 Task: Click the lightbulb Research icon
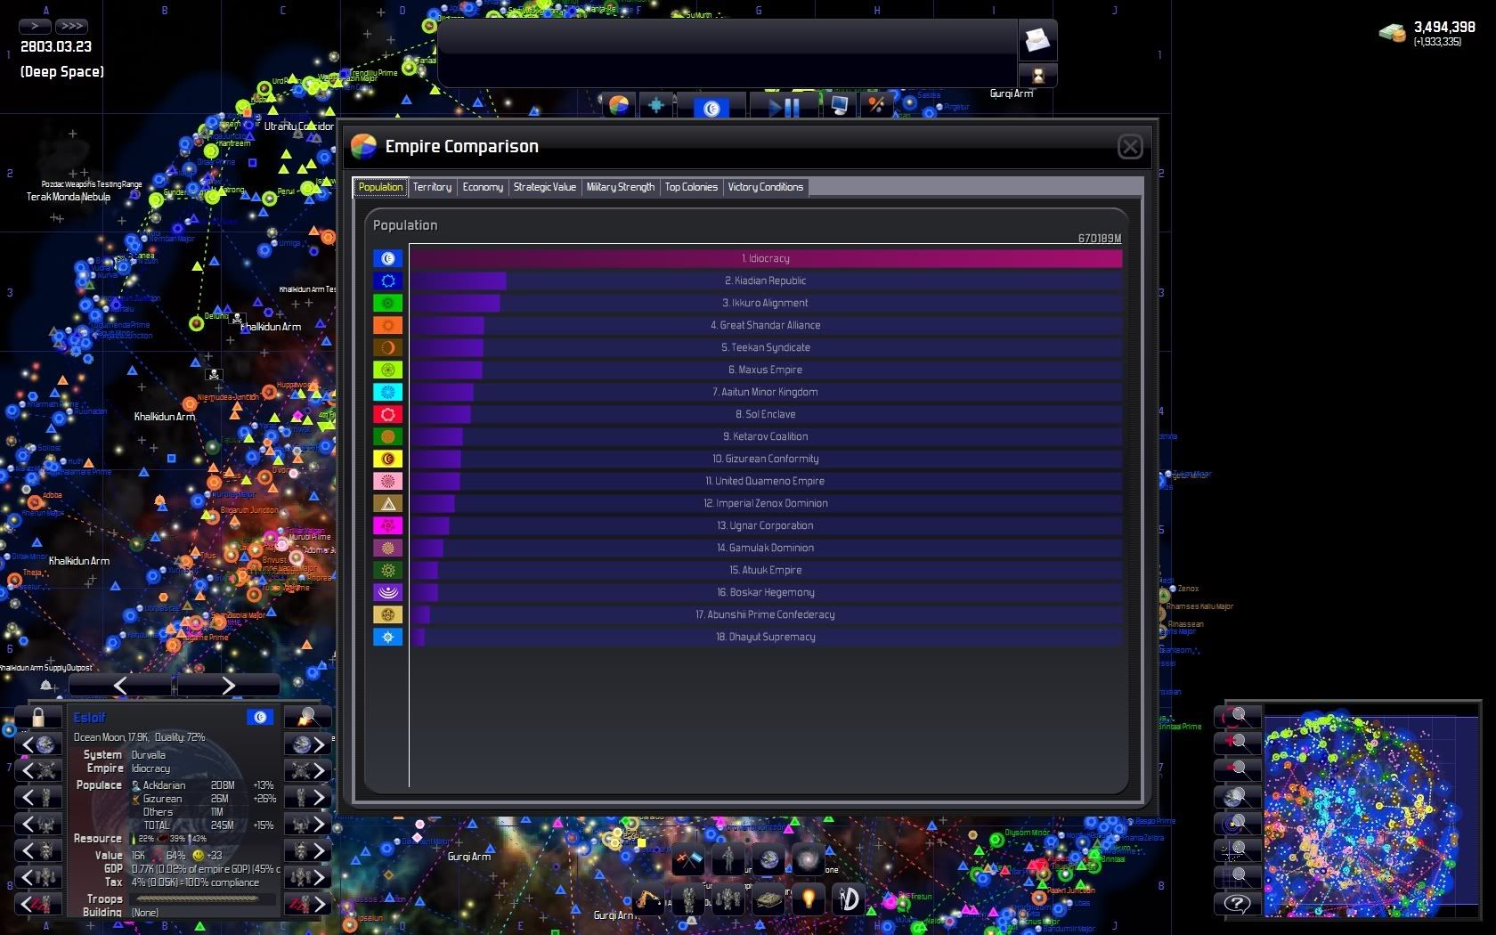tap(809, 899)
